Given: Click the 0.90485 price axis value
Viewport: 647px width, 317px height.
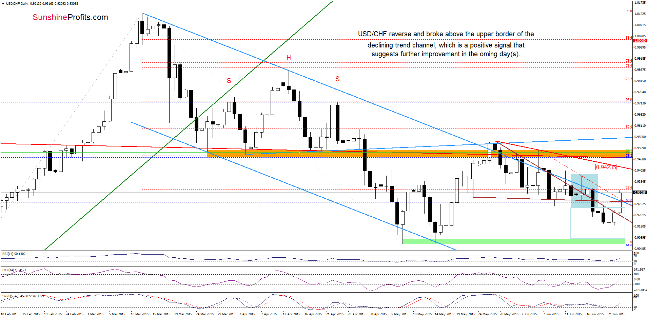Looking at the screenshot, I should click(640, 249).
